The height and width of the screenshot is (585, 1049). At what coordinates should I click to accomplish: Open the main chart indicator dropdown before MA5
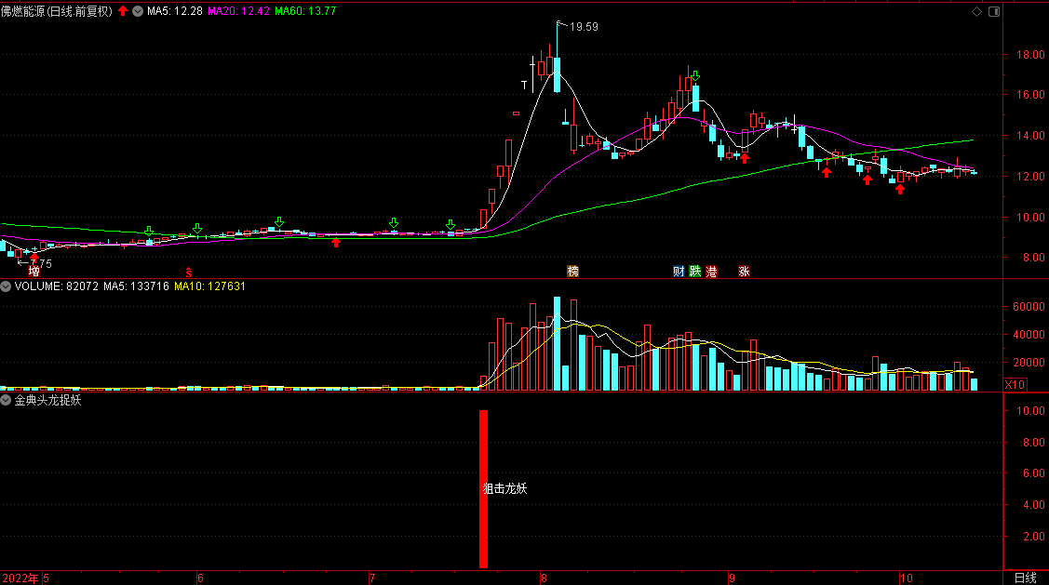[138, 11]
